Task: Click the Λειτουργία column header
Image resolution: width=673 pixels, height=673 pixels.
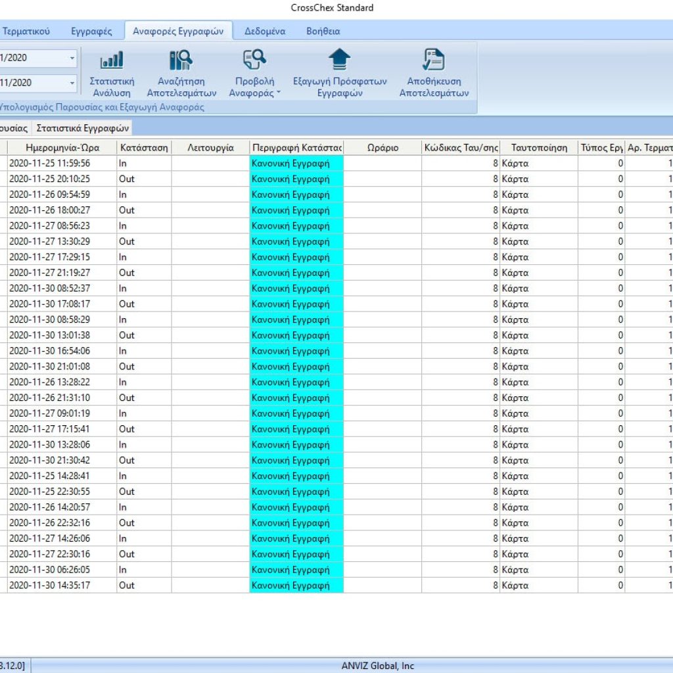Action: 210,148
